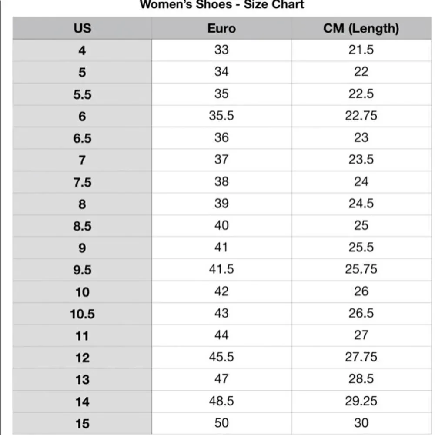Click the Euro column header

pyautogui.click(x=221, y=28)
